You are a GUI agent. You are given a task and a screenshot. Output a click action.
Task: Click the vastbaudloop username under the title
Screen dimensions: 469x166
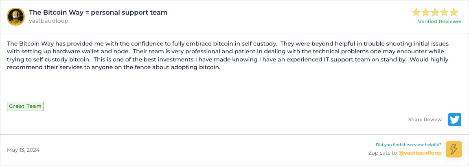(48, 21)
